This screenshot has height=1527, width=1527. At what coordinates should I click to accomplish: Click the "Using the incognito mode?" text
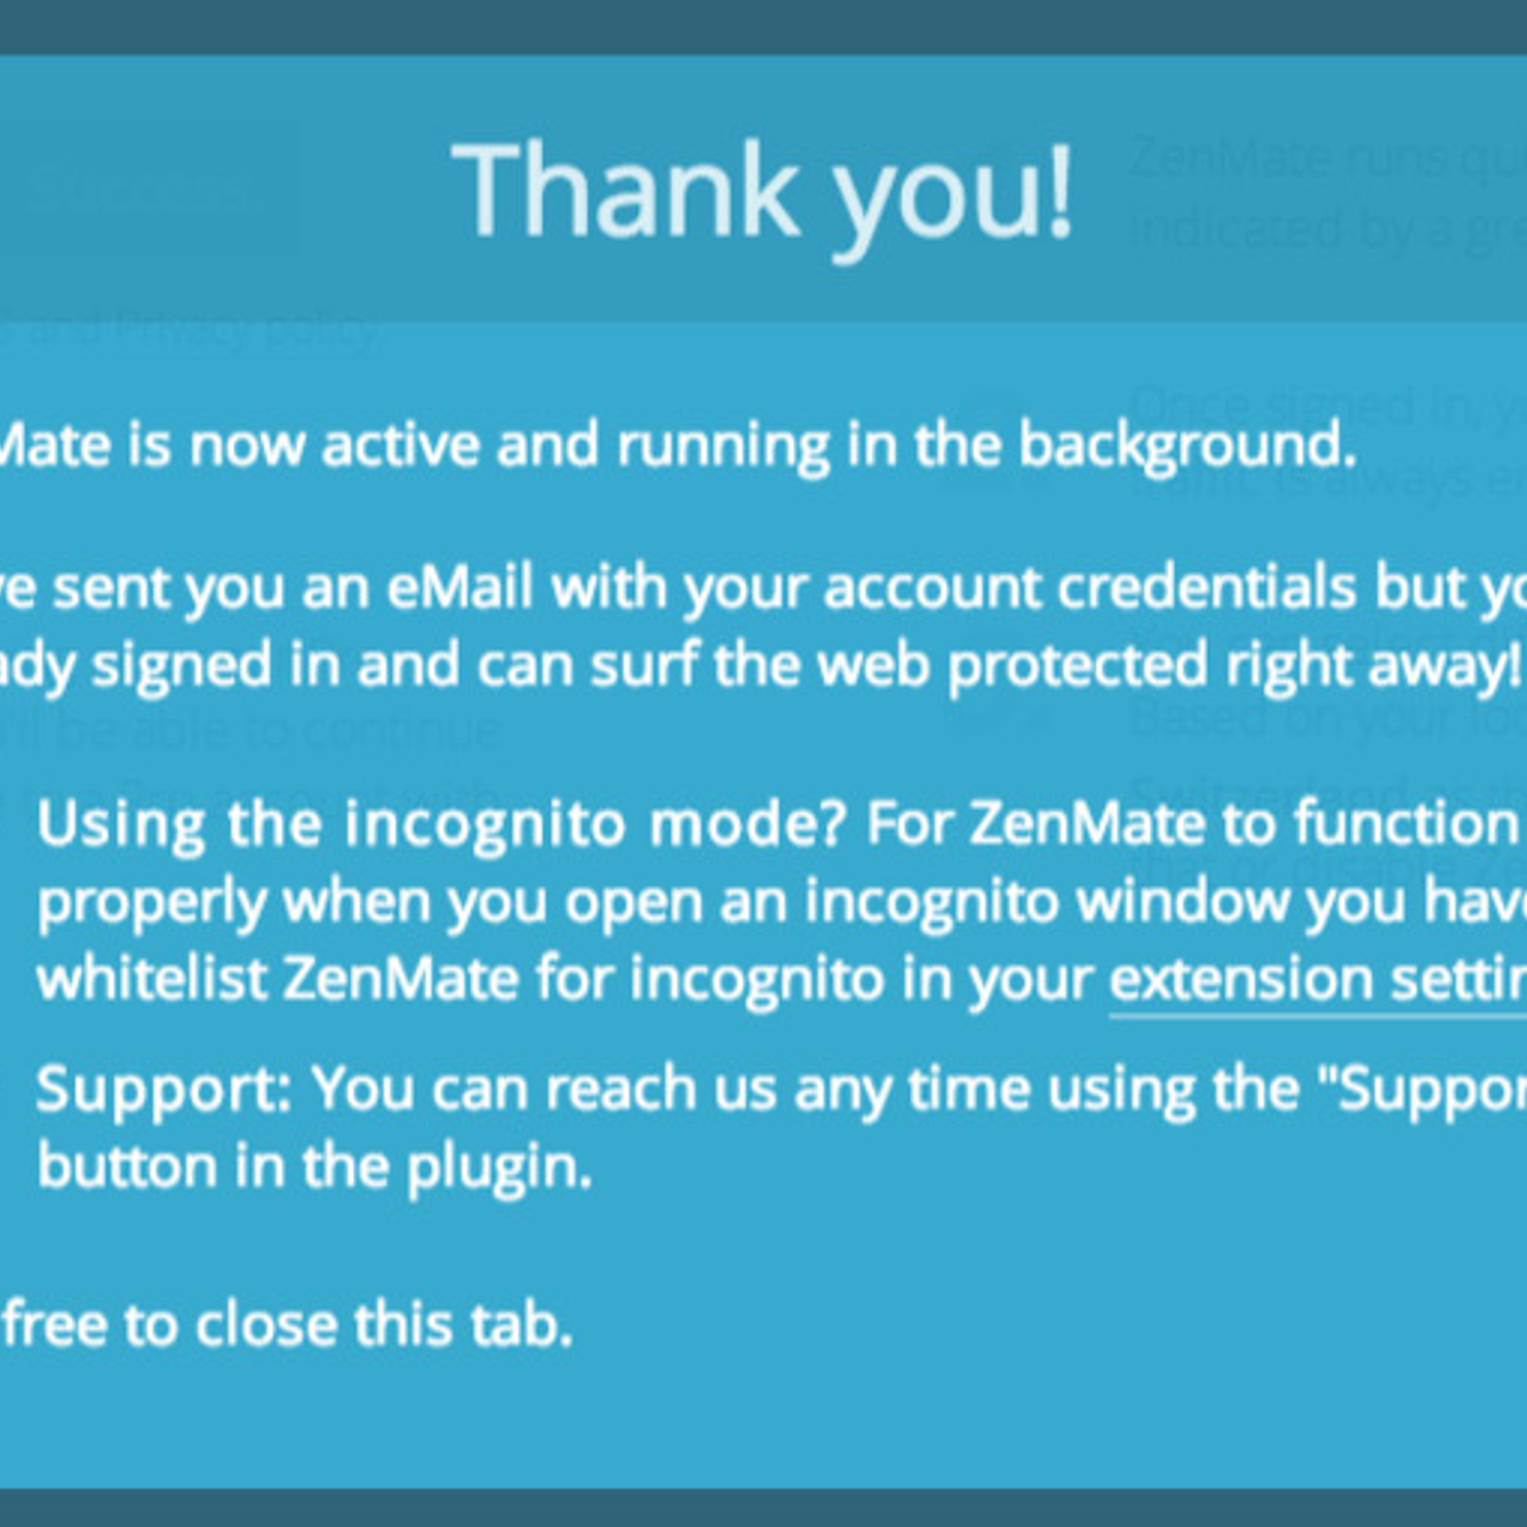[x=442, y=824]
